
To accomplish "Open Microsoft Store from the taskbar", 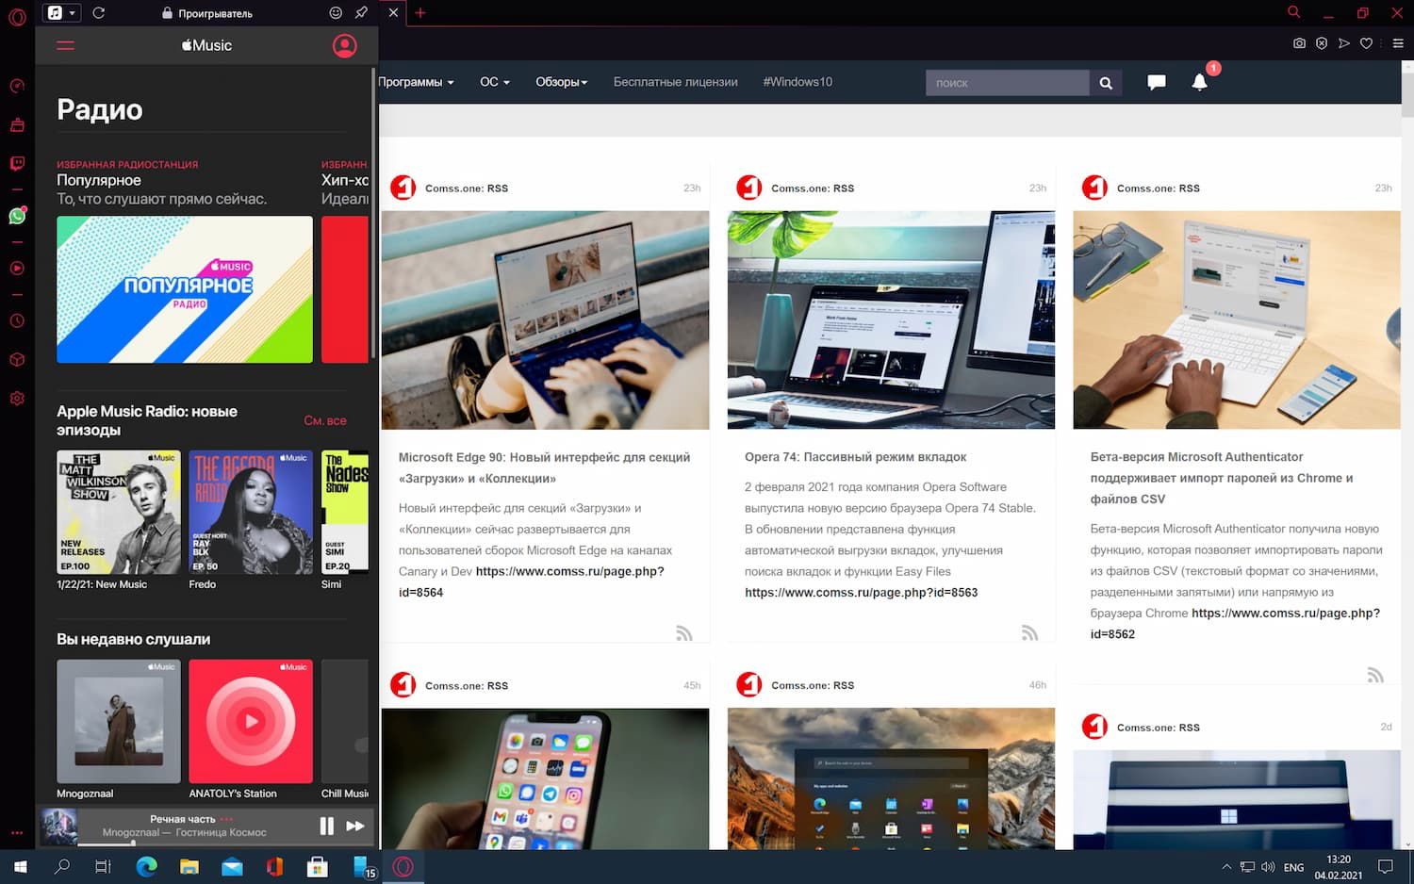I will [x=318, y=867].
